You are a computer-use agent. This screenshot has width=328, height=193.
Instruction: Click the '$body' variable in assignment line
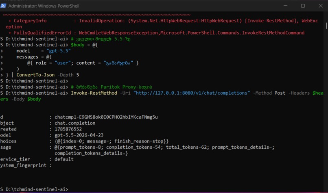(78, 45)
